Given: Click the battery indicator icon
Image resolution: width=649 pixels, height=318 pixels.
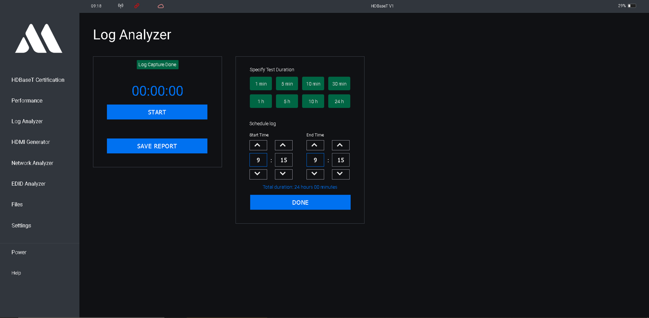Looking at the screenshot, I should point(632,6).
